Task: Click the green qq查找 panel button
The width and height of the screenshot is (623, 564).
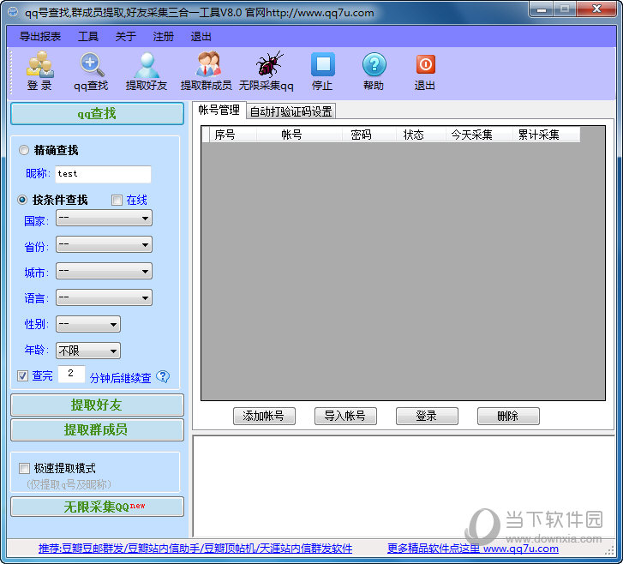Action: click(97, 114)
